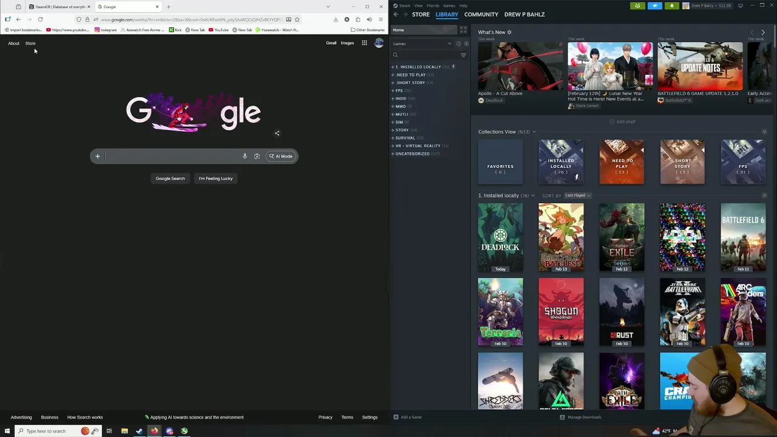List all Firefox tabs dropdown
Viewport: 777px width, 437px height.
[328, 7]
